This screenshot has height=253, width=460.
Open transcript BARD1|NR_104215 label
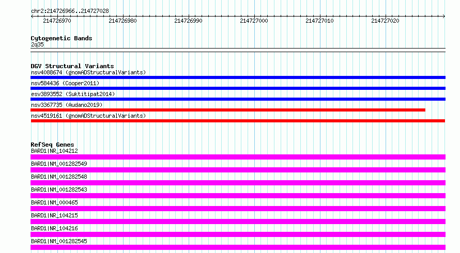click(x=54, y=215)
